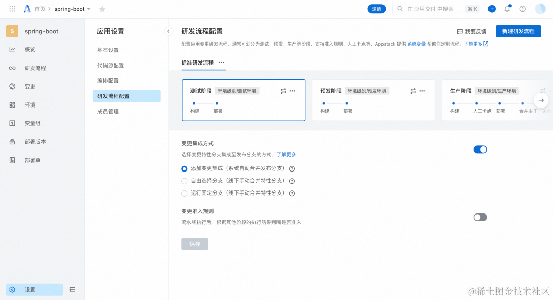Open the 测试阶段 card more options menu
The width and height of the screenshot is (553, 300).
pyautogui.click(x=292, y=90)
